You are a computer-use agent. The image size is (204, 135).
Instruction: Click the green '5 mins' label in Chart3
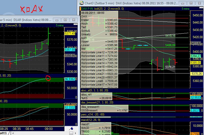tap(185, 9)
